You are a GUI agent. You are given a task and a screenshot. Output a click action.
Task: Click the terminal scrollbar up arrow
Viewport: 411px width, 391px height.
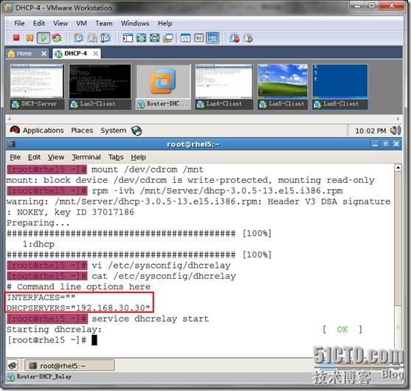click(x=398, y=167)
